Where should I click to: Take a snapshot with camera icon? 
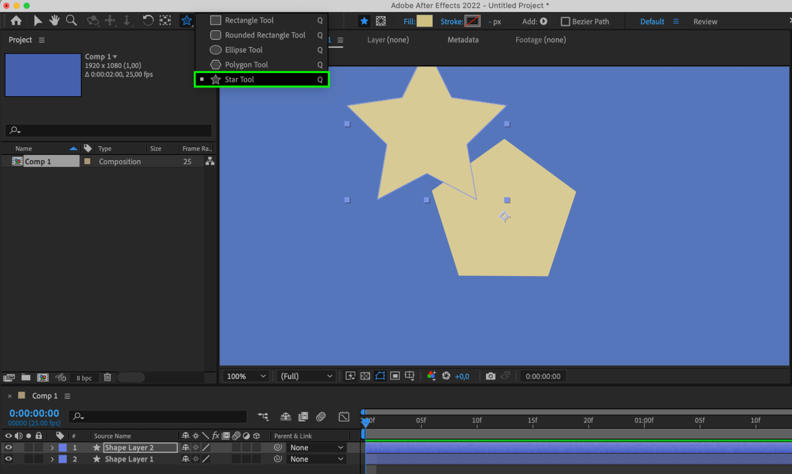tap(490, 376)
